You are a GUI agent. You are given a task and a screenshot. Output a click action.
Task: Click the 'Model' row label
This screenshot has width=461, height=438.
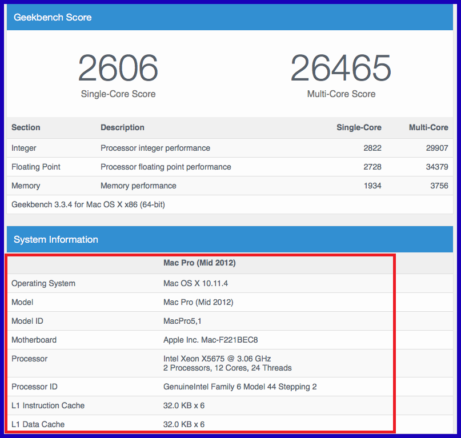[x=22, y=302]
